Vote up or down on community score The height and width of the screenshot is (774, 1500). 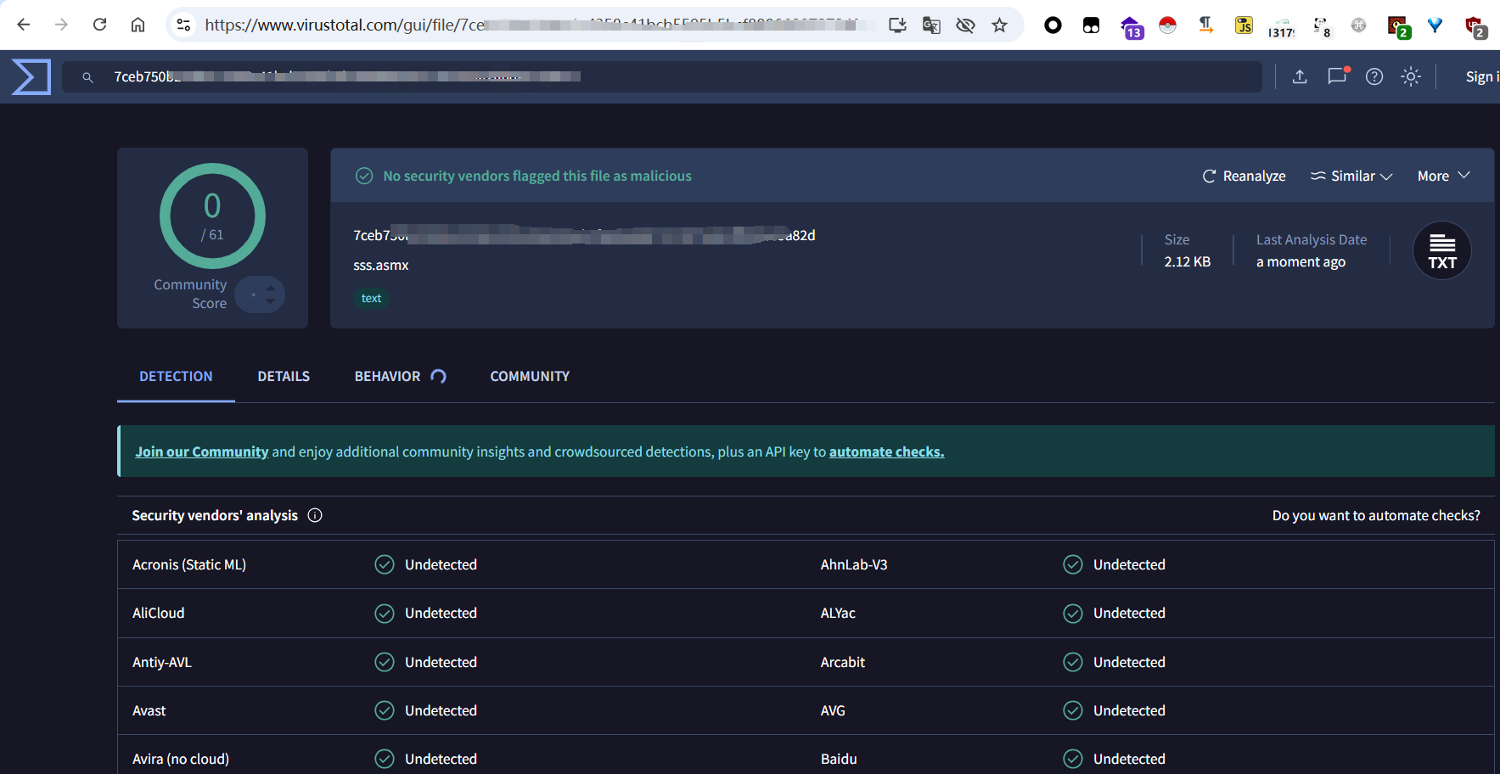click(x=261, y=294)
